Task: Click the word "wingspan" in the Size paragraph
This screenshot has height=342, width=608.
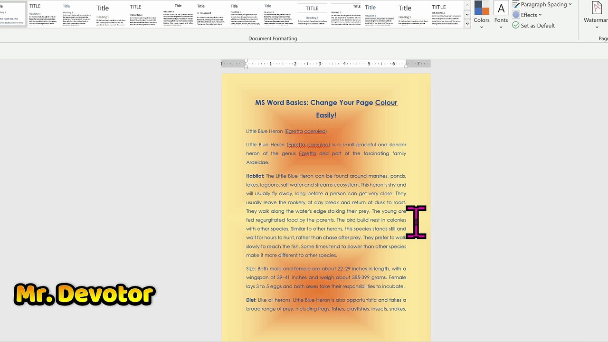Action: pos(258,278)
